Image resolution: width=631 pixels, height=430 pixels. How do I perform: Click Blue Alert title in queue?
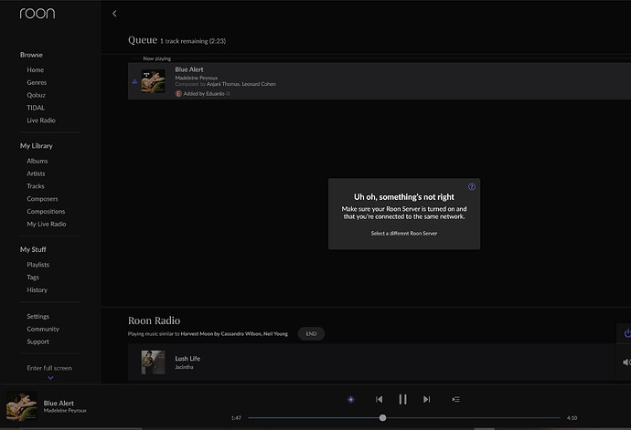(x=189, y=69)
